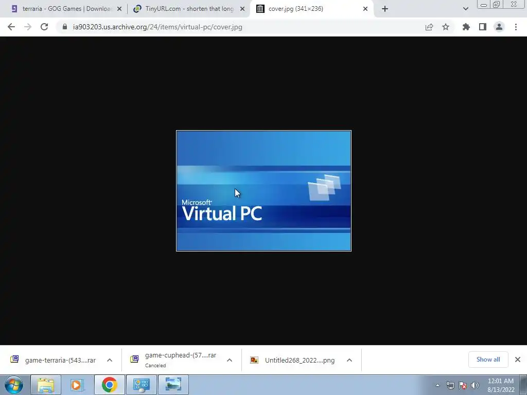Viewport: 527px width, 395px height.
Task: Open the Extensions puzzle icon
Action: click(466, 27)
